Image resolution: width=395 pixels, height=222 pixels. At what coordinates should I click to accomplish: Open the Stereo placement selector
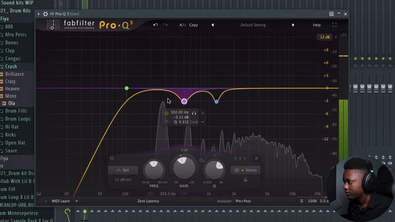click(x=246, y=170)
